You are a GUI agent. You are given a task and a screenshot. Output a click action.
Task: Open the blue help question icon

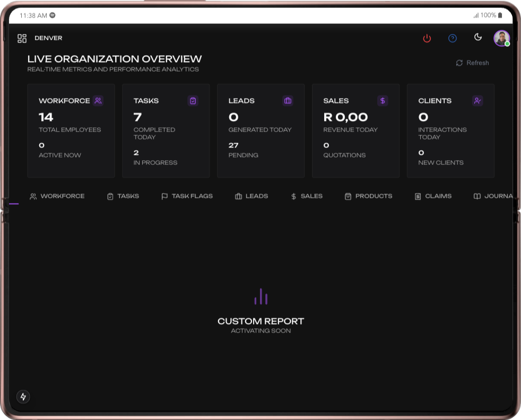pos(453,38)
